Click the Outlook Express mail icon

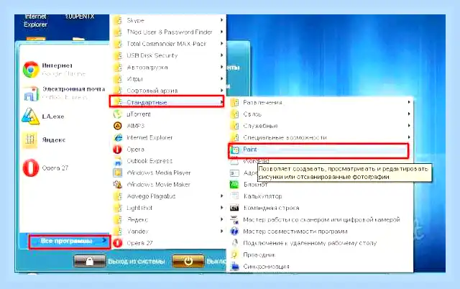[x=31, y=93]
